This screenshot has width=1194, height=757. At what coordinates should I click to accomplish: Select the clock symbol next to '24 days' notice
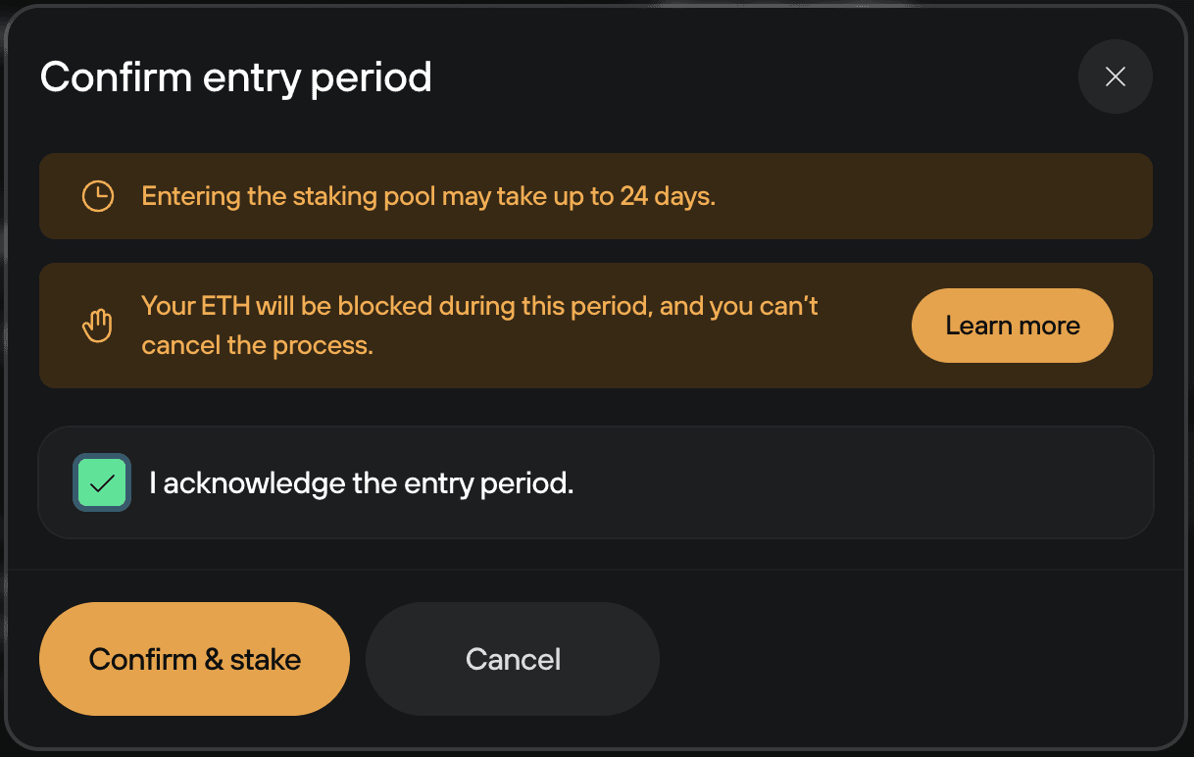click(97, 195)
